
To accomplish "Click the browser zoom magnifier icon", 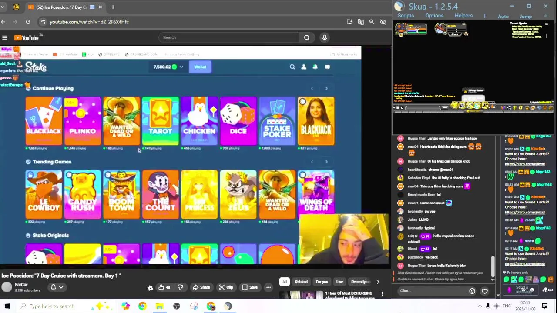I will click(372, 22).
